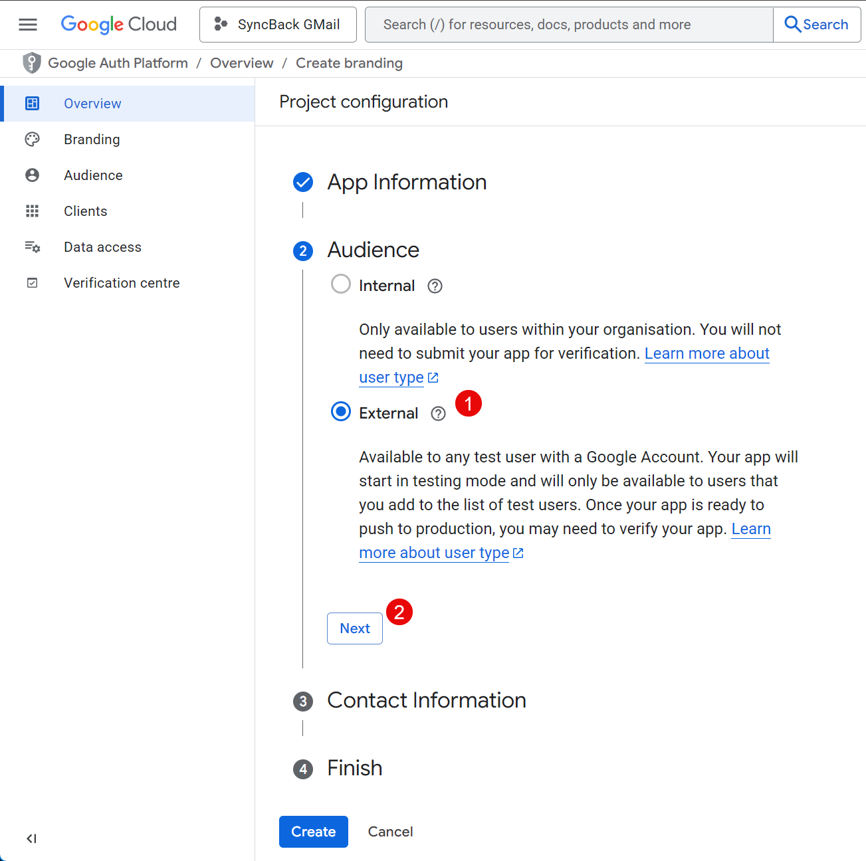Click the Verification centre checkbox icon
This screenshot has width=866, height=861.
[x=32, y=283]
